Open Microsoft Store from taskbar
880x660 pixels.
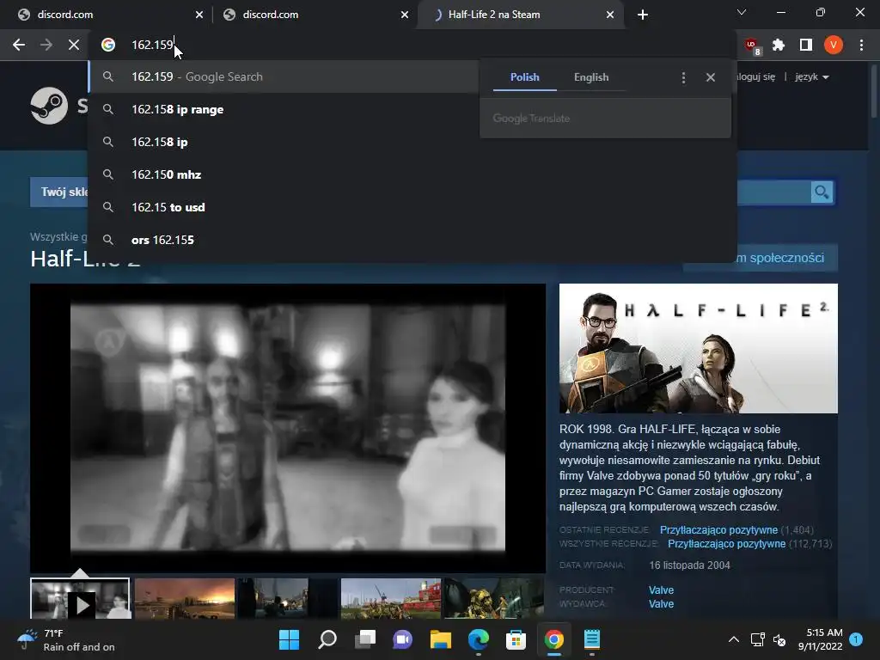516,639
